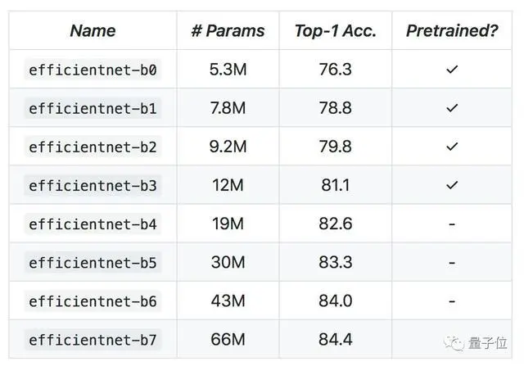
Task: Select the efficientnet-b0 model name
Action: (x=93, y=70)
